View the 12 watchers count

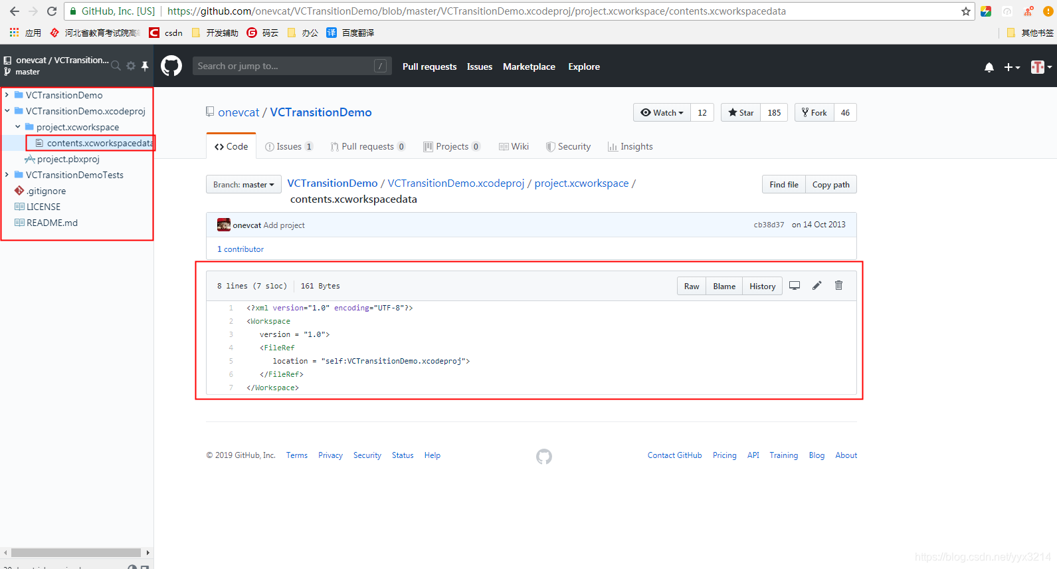coord(702,112)
